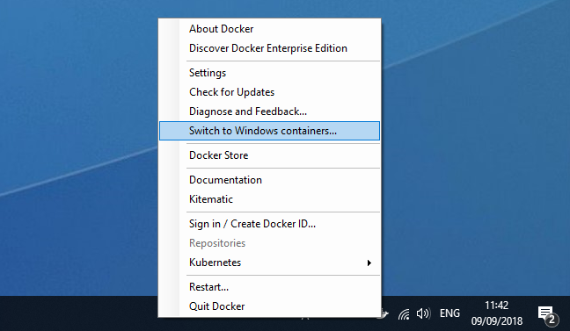Open Diagnose and Feedback
The image size is (570, 331).
[x=269, y=112]
